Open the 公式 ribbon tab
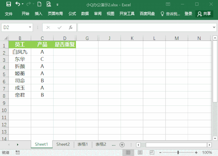 click(72, 14)
